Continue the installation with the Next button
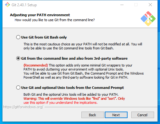160x124 pixels. (x=116, y=115)
